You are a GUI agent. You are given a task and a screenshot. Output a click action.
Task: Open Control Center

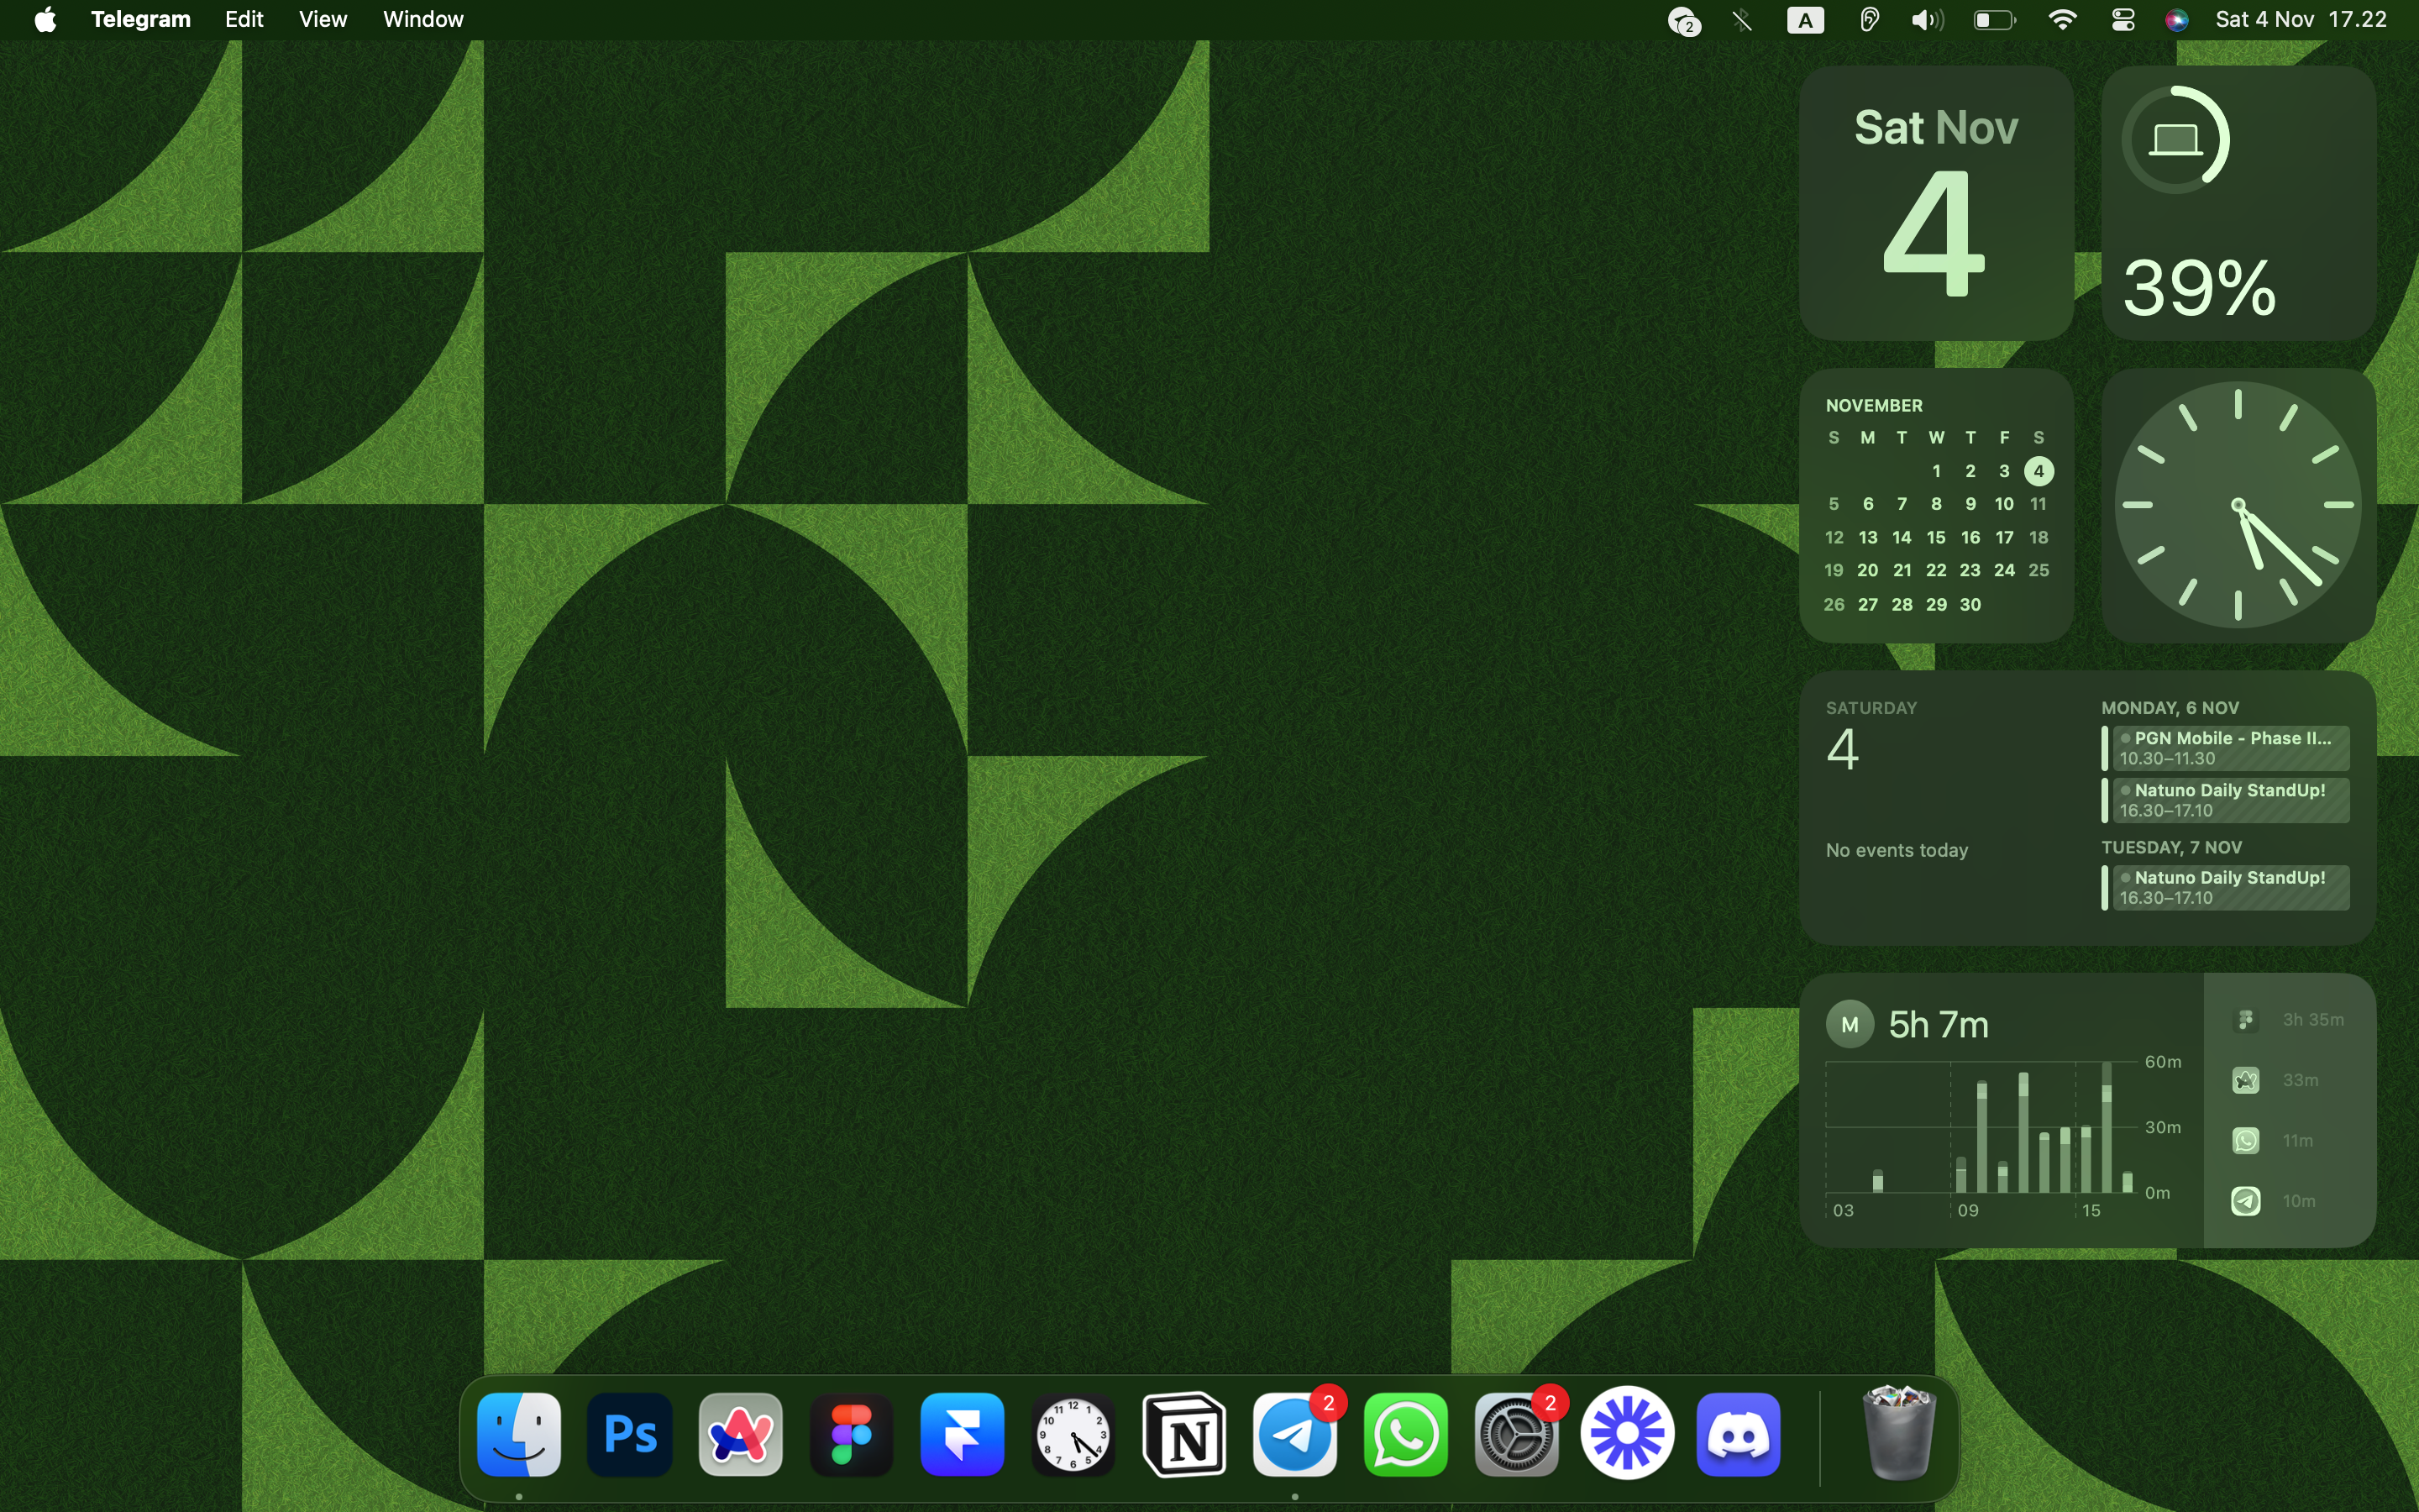(2123, 20)
